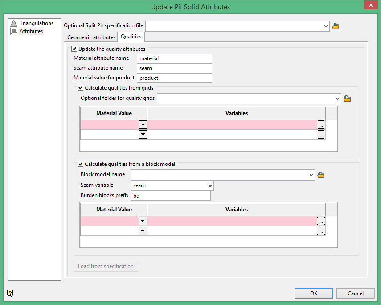
Task: Expand the Seam variable dropdown
Action: pos(210,185)
